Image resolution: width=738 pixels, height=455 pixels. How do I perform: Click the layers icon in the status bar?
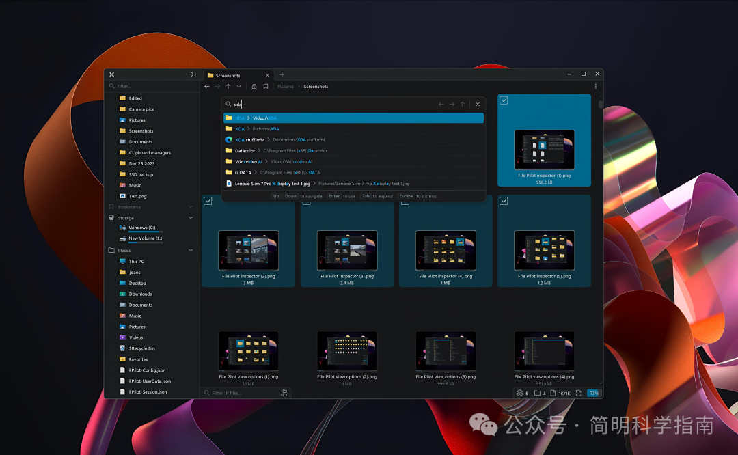coord(520,393)
